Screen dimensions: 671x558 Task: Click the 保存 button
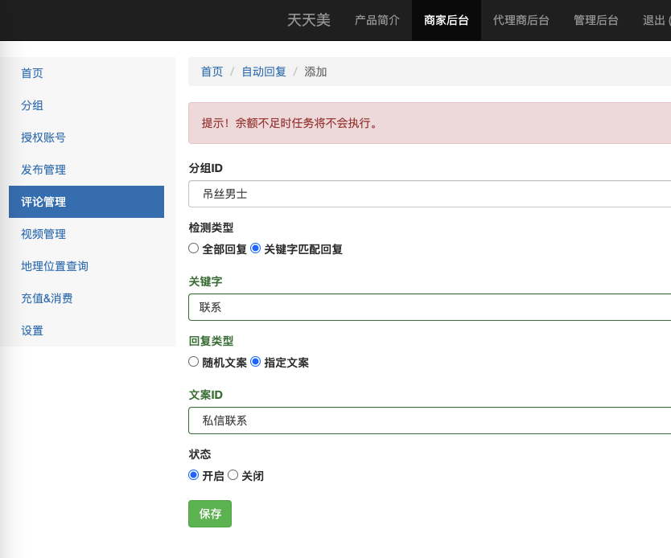210,514
